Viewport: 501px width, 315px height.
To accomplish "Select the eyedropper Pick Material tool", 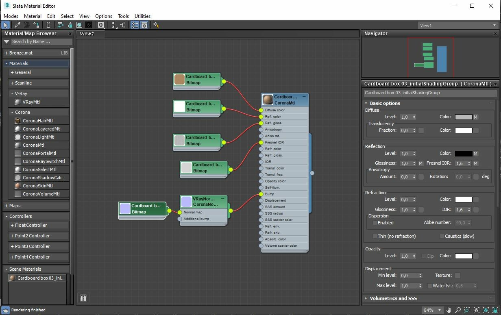I will tap(17, 25).
